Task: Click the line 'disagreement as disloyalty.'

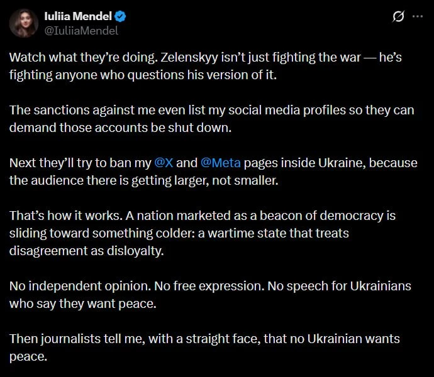Action: tap(87, 251)
